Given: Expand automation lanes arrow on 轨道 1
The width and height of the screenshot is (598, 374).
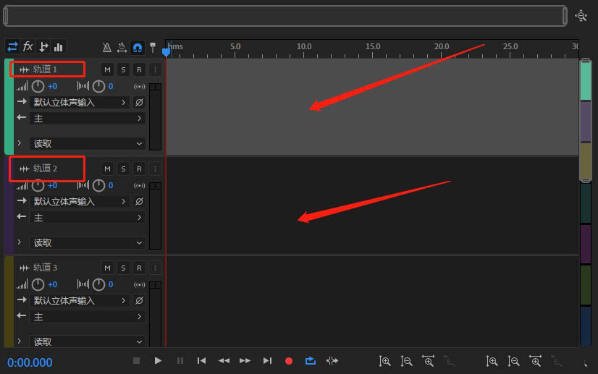Looking at the screenshot, I should (20, 143).
